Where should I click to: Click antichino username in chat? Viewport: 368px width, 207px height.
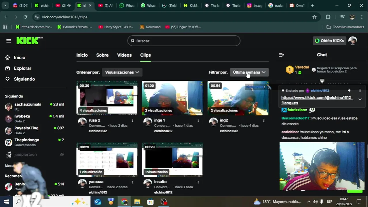click(x=289, y=132)
